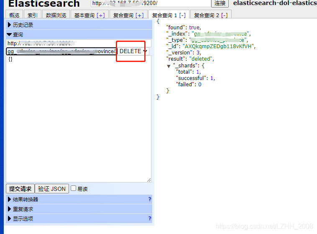
Task: Click the Elasticsearch title heading
Action: pyautogui.click(x=44, y=3)
